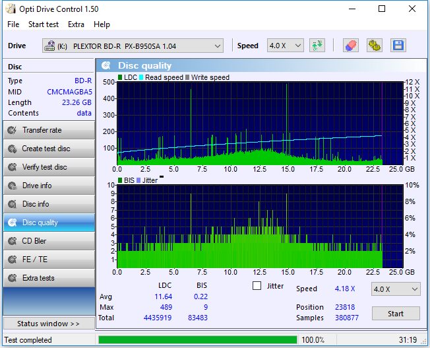Enable the Jitter checkbox
The height and width of the screenshot is (348, 430).
point(258,286)
